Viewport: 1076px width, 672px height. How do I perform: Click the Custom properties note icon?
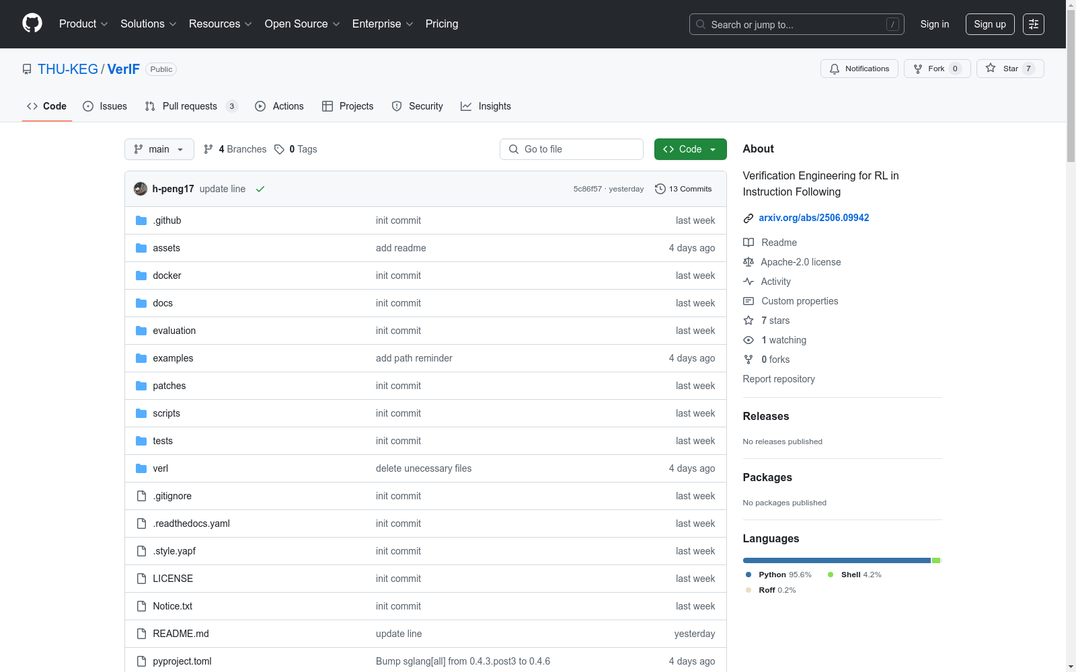point(748,301)
